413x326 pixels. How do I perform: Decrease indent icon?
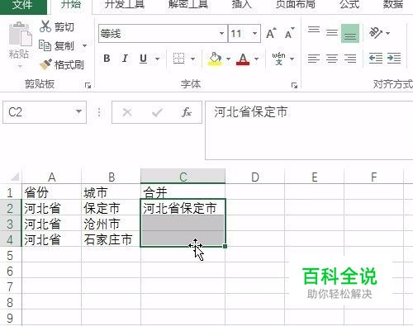click(376, 59)
